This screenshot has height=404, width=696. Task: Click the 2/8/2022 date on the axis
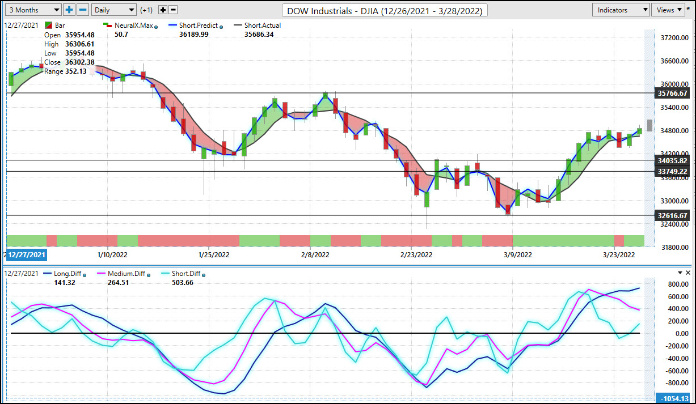tap(315, 255)
